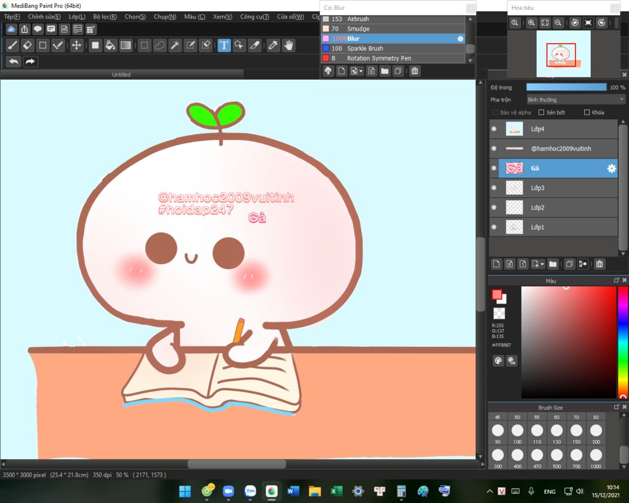This screenshot has height=503, width=629.
Task: Click the red foreground color swatch
Action: coord(497,295)
